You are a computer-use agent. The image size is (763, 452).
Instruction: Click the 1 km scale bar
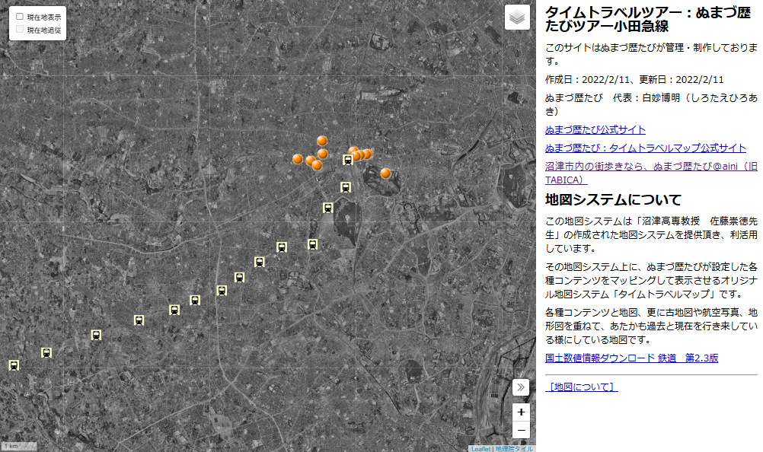coord(17,446)
